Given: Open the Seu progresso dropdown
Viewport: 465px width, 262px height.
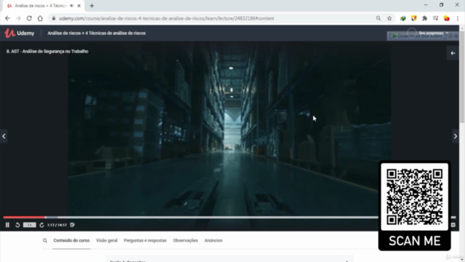Looking at the screenshot, I should click(433, 33).
